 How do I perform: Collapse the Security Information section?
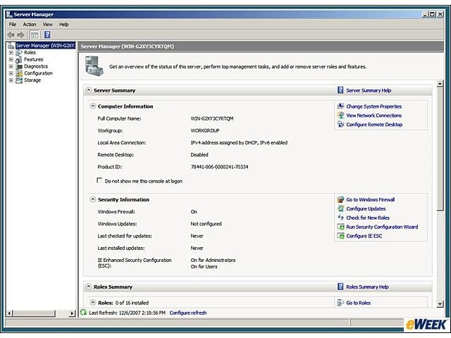pos(93,199)
